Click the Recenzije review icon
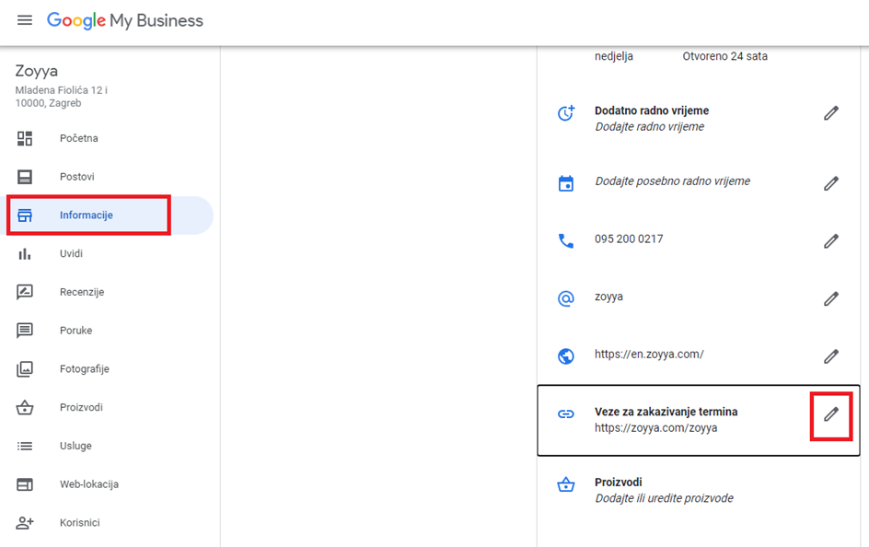 pyautogui.click(x=24, y=292)
